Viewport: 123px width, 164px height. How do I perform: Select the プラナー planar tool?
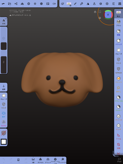coord(119,108)
